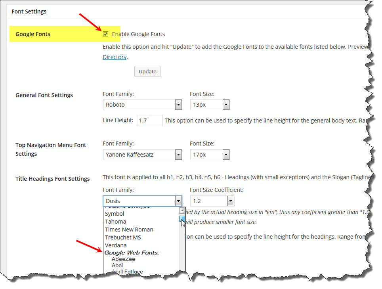Open Font Size Coefficient dropdown showing 1.2
This screenshot has height=289, width=382.
[212, 201]
